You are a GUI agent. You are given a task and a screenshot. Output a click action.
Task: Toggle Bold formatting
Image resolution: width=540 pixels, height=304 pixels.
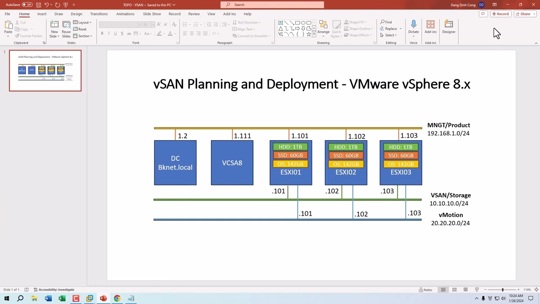[x=102, y=34]
